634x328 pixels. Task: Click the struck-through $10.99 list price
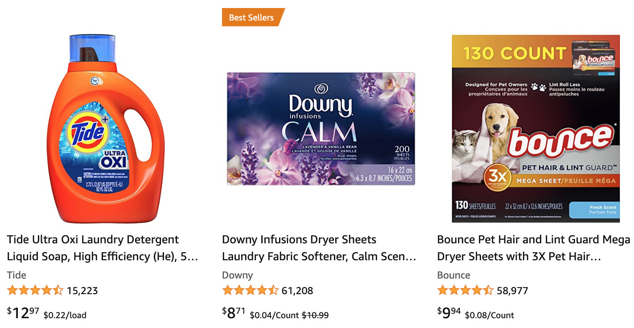point(315,315)
